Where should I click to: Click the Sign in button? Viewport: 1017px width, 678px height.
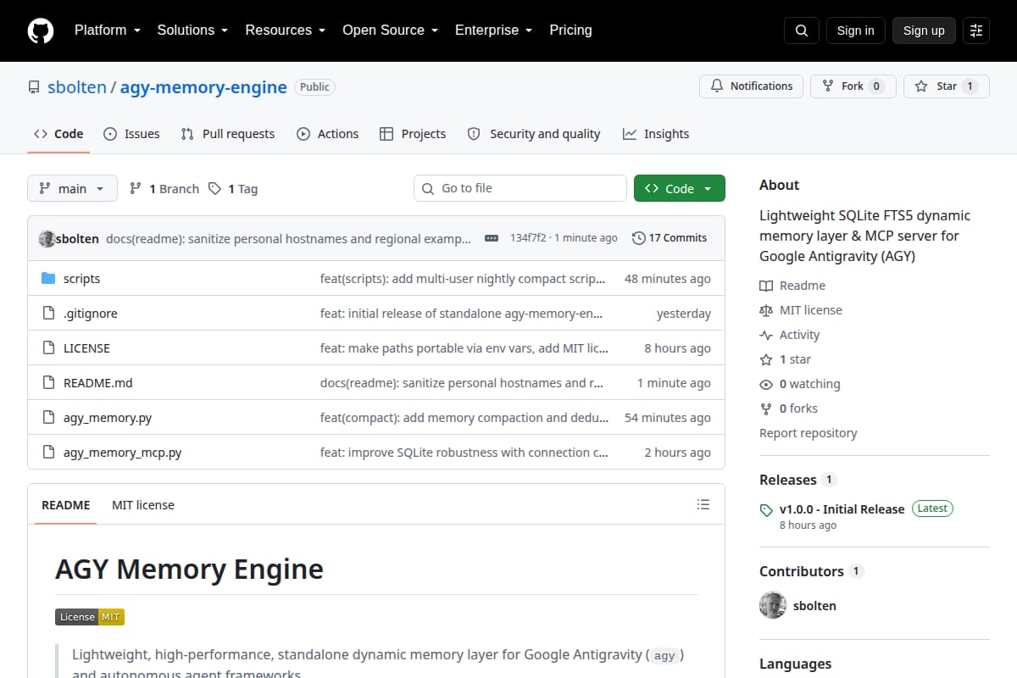[855, 31]
